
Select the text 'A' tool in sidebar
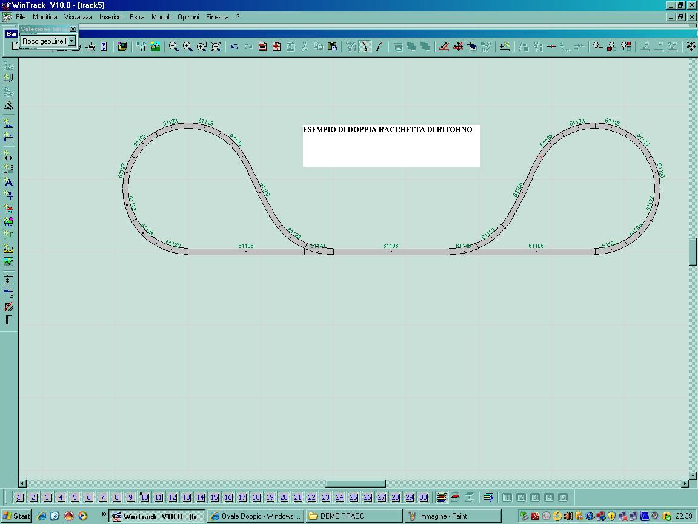point(8,182)
